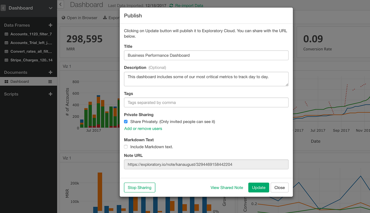Screen dimensions: 370x213
Task: Click the table icon beside Accounts_1123_filter_7
Action: 6,34
